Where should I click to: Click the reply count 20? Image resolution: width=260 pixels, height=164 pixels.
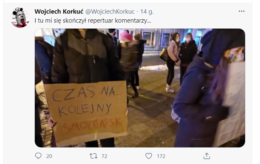(49, 156)
